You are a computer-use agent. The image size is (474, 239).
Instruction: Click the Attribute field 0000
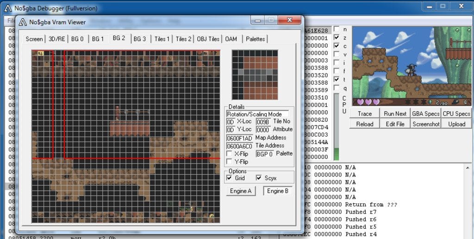coord(263,130)
